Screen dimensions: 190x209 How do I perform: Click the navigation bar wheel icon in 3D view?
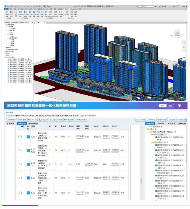point(184,43)
